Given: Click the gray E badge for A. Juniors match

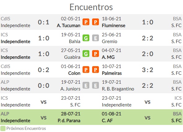Looking at the screenshot, I should (86, 85).
